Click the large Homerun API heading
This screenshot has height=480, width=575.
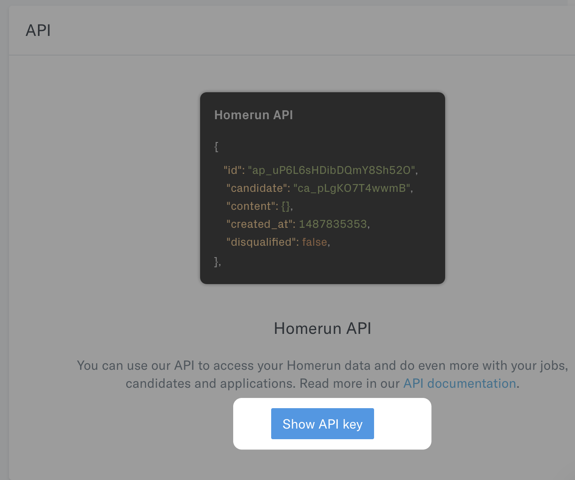(x=322, y=329)
